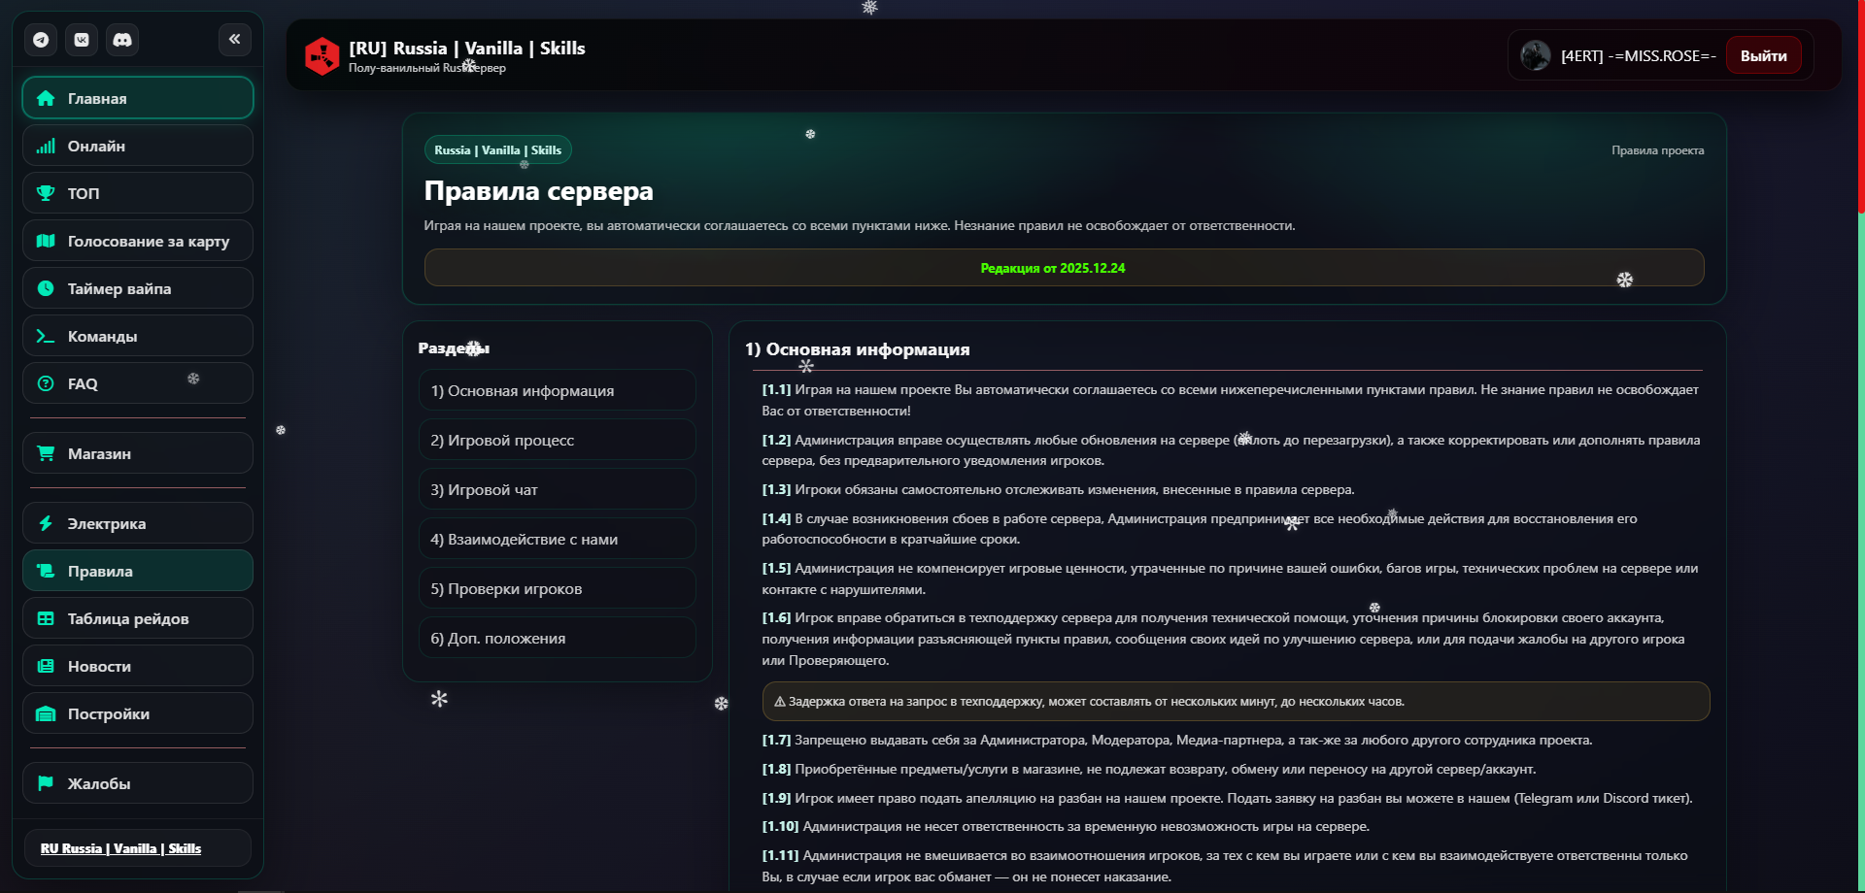Go to Главная in the sidebar

tap(138, 98)
